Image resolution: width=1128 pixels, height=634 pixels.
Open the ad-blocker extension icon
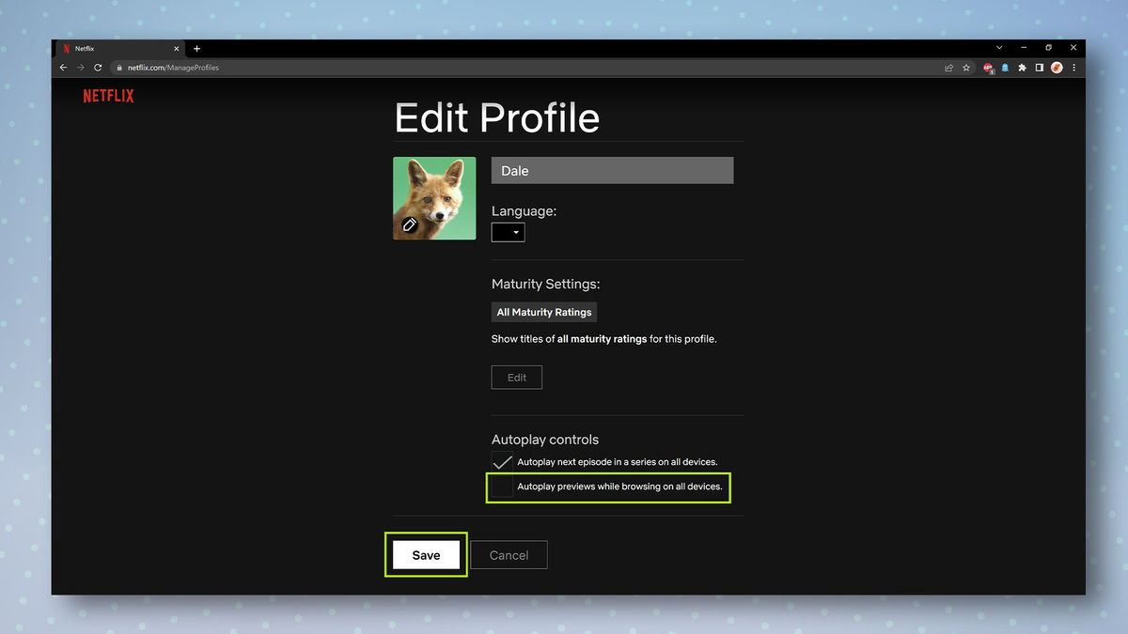[988, 67]
